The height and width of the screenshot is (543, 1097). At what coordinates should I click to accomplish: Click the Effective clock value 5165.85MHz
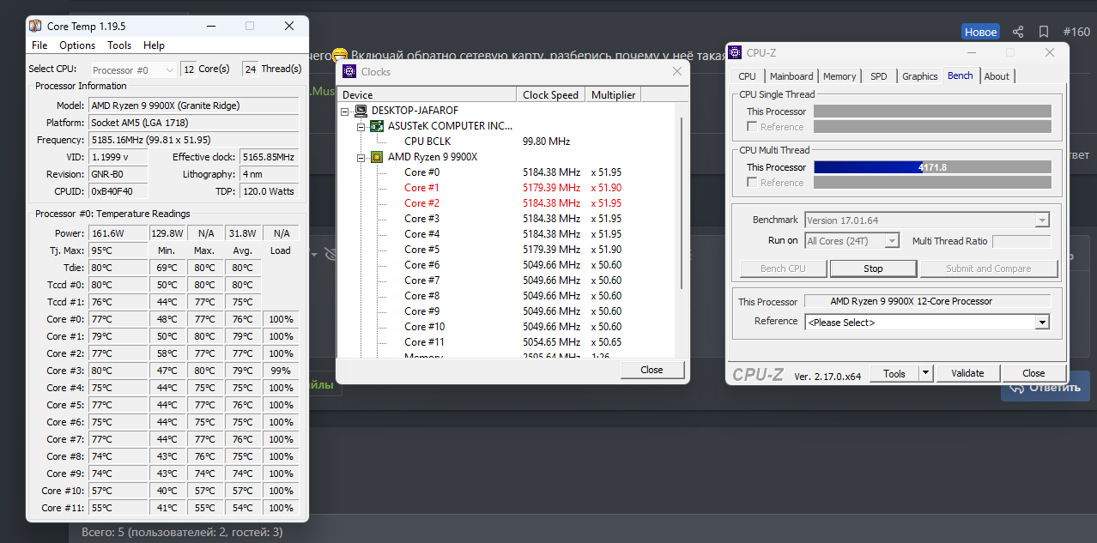click(x=269, y=157)
